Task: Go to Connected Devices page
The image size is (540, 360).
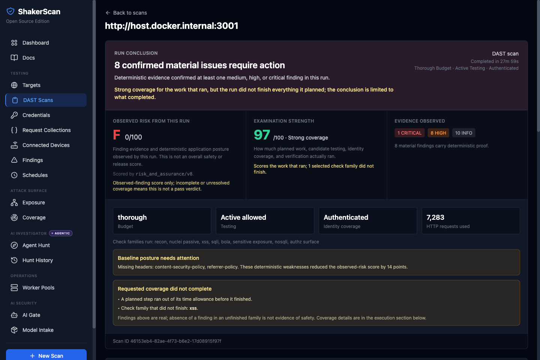Action: [x=46, y=145]
